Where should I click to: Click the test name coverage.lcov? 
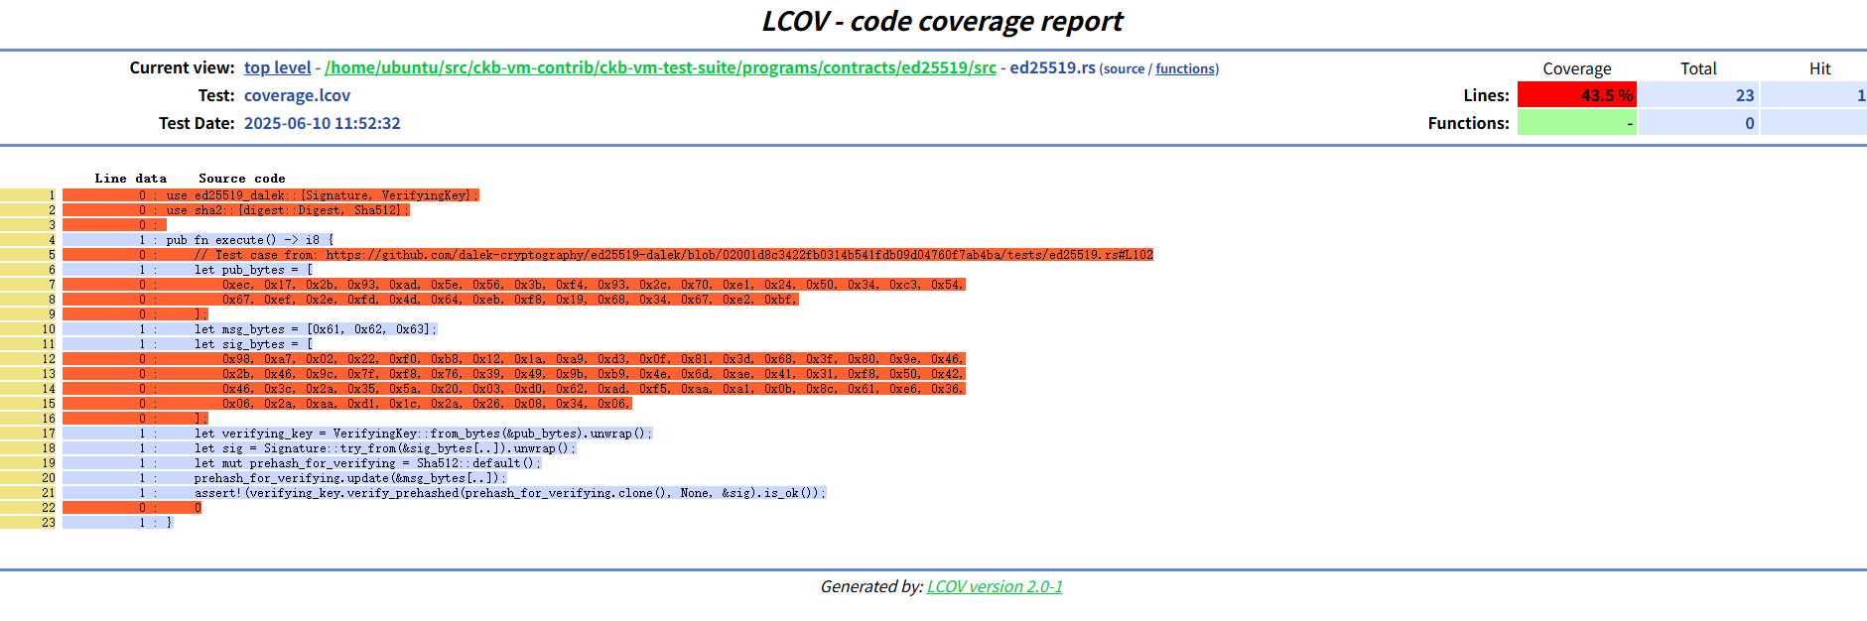click(297, 95)
